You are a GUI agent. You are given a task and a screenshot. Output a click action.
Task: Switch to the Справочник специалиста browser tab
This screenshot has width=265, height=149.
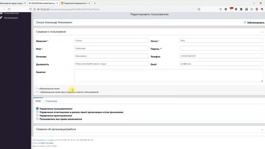coord(75,3)
